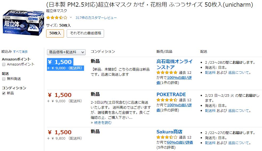
Task: View Sakura商店 60%の高い評価 feedback link
Action: click(180, 142)
